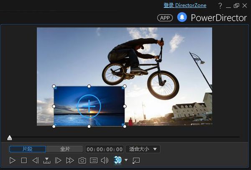Click the fast forward icon
The height and width of the screenshot is (170, 251).
[x=70, y=160]
